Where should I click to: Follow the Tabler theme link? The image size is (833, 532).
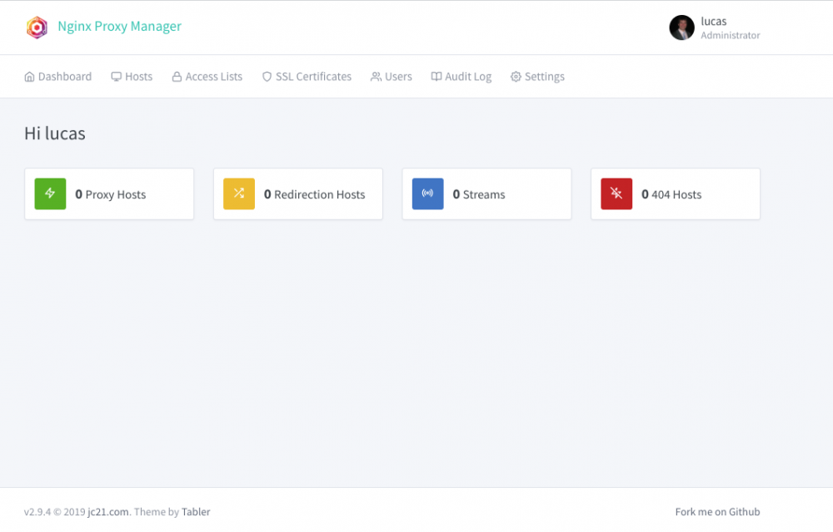pyautogui.click(x=196, y=512)
